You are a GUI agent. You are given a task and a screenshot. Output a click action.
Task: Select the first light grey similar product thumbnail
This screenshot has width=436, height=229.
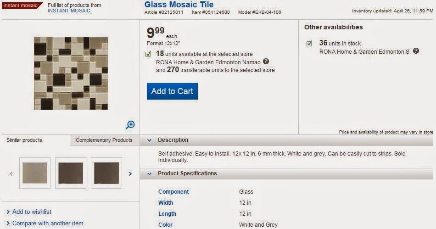coord(35,173)
